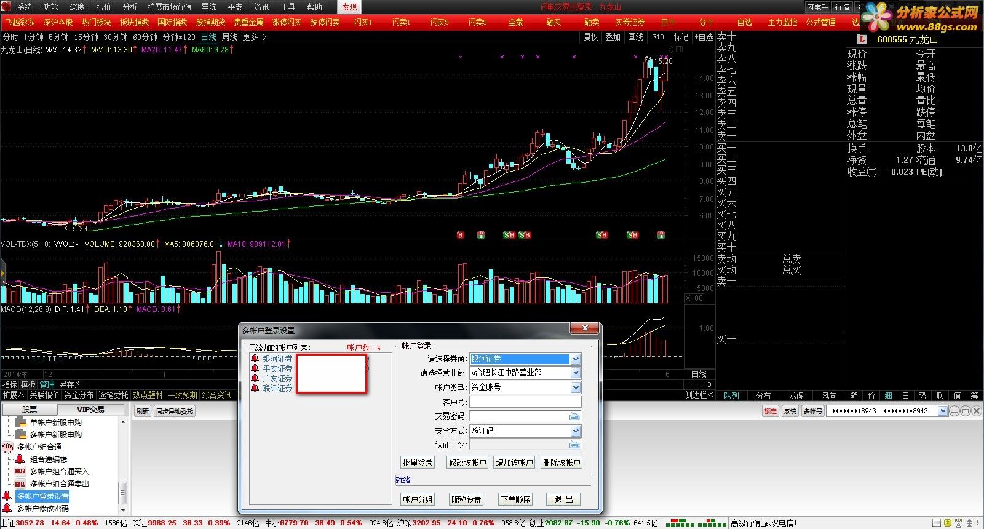Click 刷新 button in trade panel
984x529 pixels.
[x=143, y=411]
